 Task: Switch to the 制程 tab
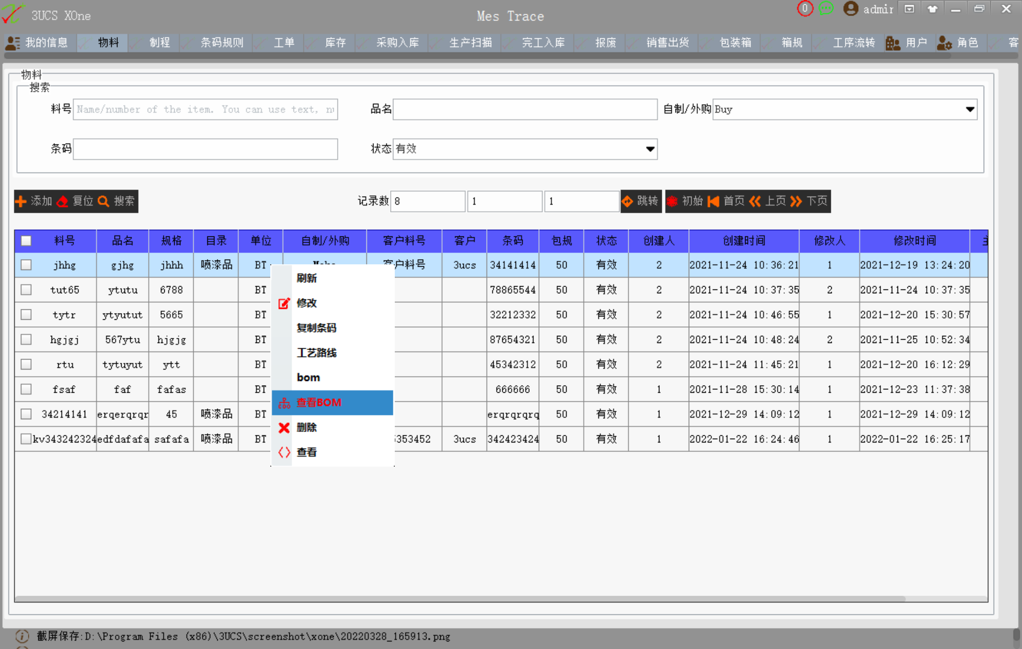click(x=154, y=43)
